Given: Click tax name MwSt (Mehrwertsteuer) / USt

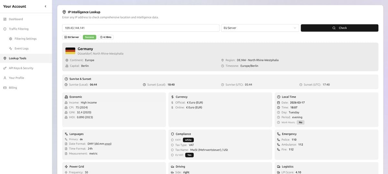Looking at the screenshot, I should point(209,150).
